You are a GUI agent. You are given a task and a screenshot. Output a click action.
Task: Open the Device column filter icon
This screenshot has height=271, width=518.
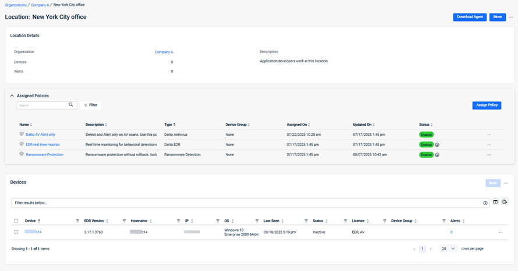pyautogui.click(x=78, y=221)
